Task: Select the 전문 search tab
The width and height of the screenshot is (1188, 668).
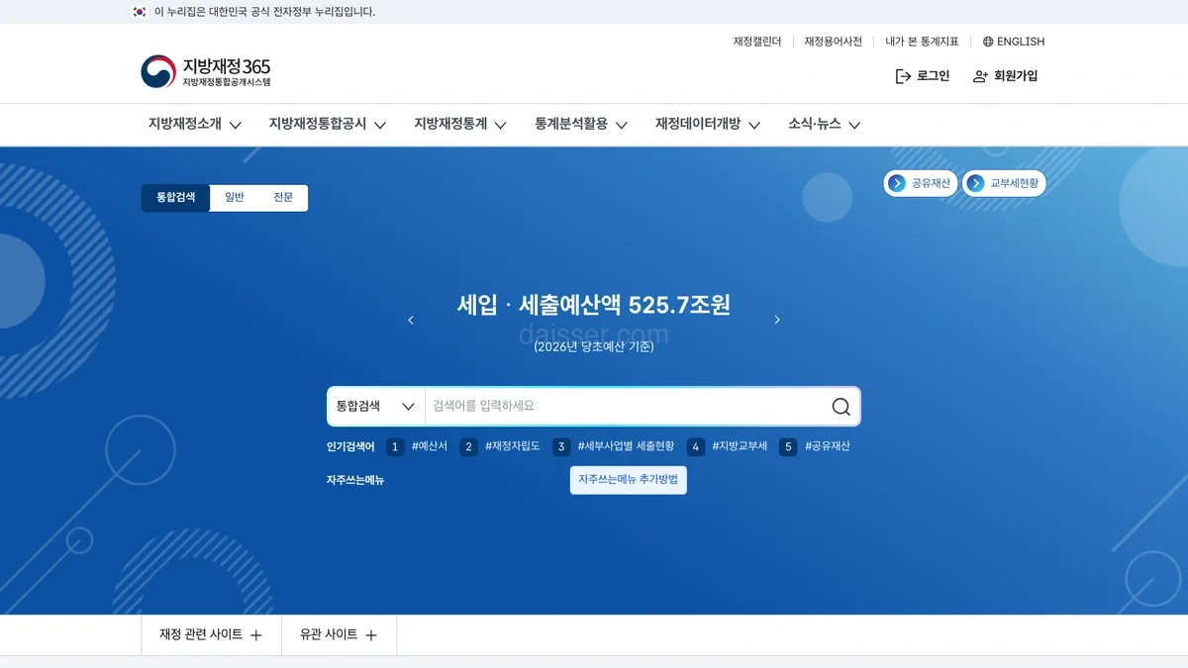Action: pos(283,198)
